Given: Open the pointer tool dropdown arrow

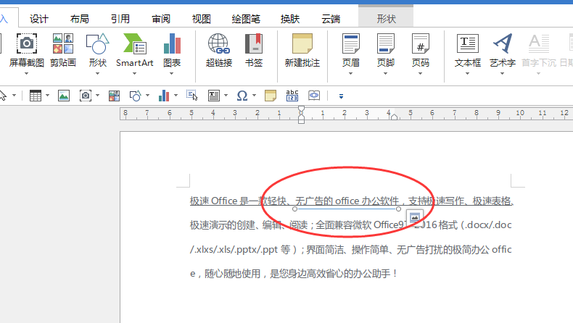Looking at the screenshot, I should [15, 96].
